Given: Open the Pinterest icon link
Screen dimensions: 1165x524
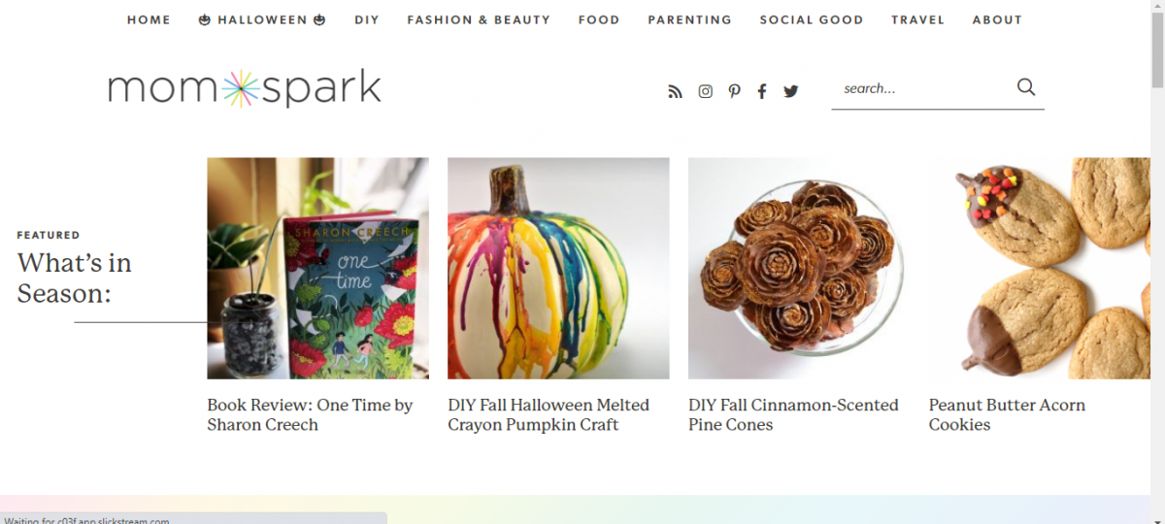Looking at the screenshot, I should (734, 91).
